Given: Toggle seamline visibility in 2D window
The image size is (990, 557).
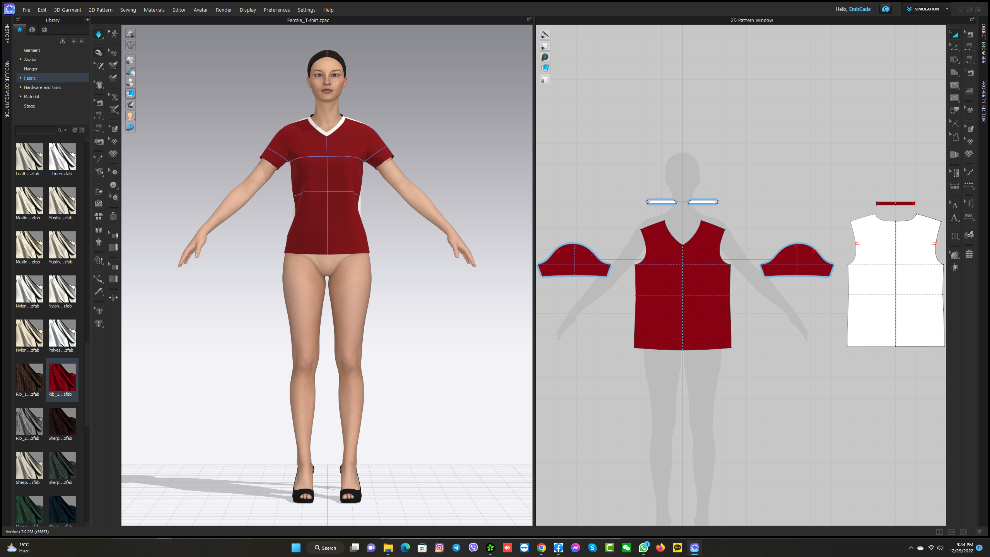Looking at the screenshot, I should [545, 35].
